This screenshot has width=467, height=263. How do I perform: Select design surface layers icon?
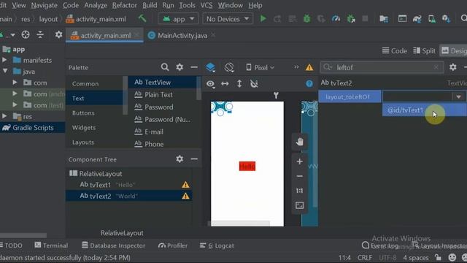tap(210, 68)
